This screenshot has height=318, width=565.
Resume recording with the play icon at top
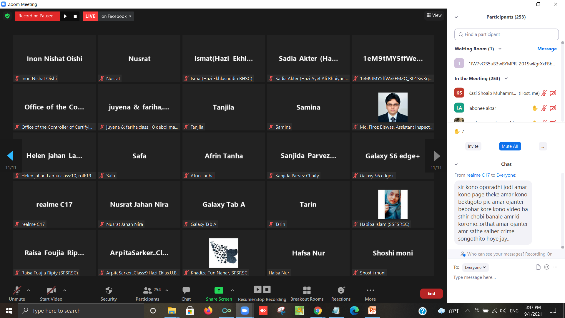[65, 16]
